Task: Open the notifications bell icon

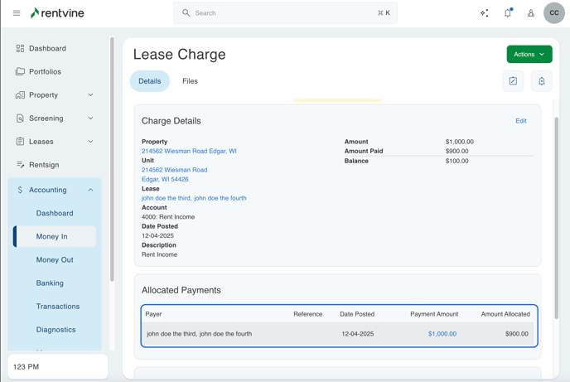Action: 508,13
